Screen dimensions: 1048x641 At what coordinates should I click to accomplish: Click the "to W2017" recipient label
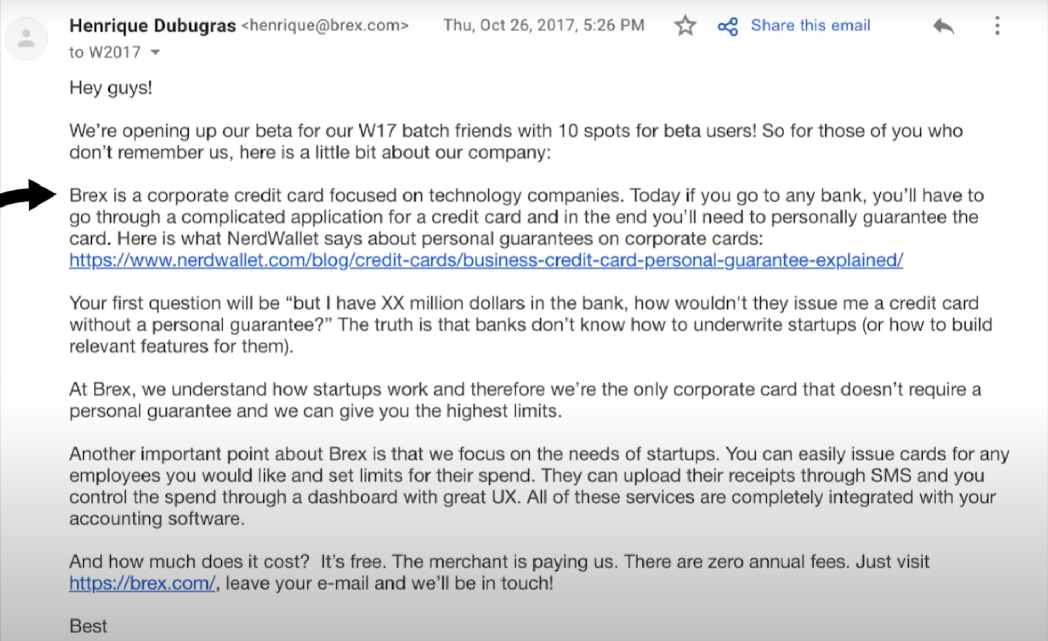click(105, 52)
